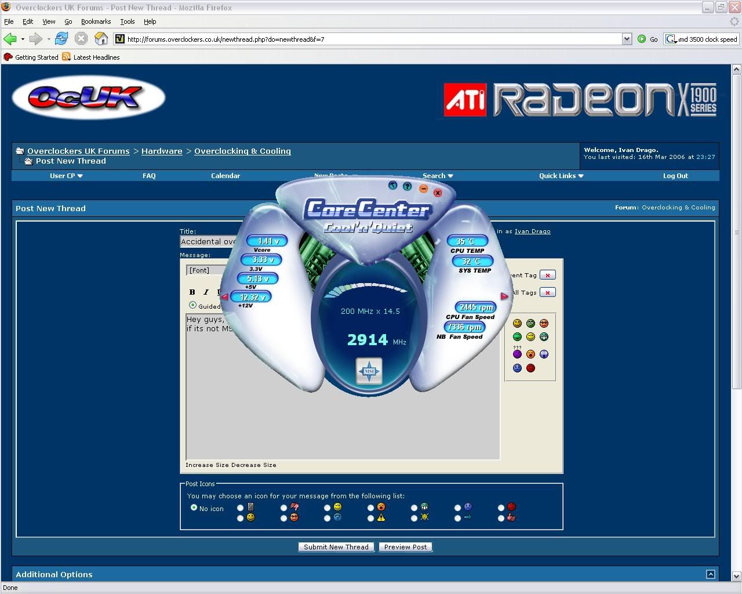742x594 pixels.
Task: Open the search engine picker G icon
Action: point(671,39)
